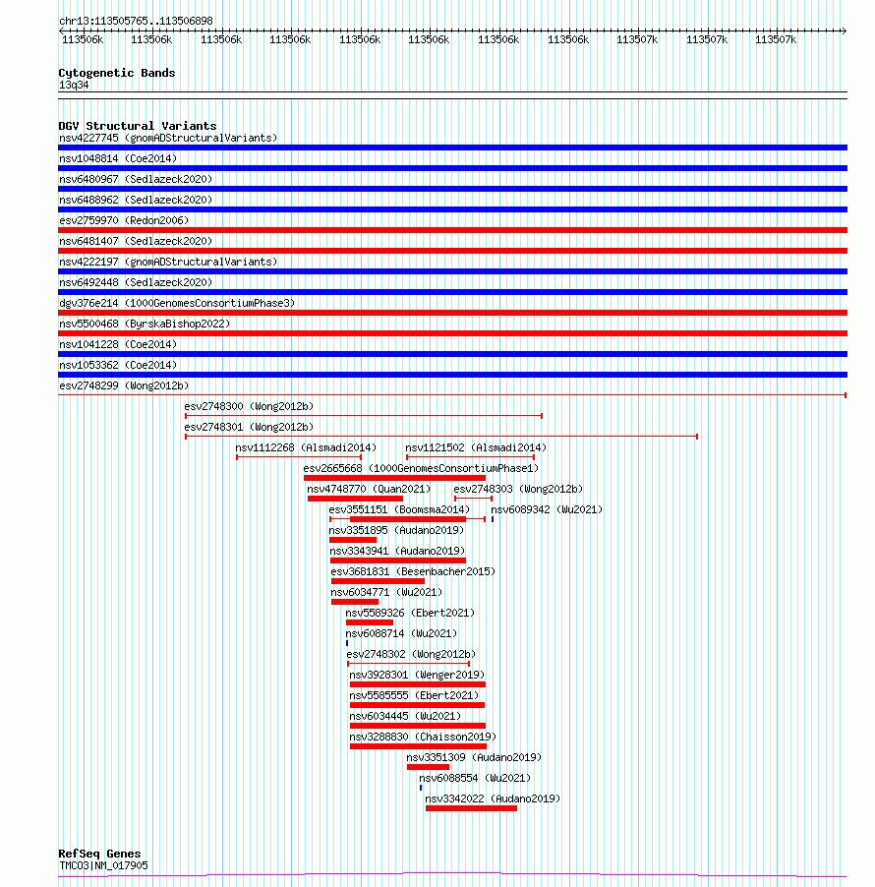The height and width of the screenshot is (887, 875).
Task: Click the magenta TMCO3 gene line
Action: coord(452,874)
